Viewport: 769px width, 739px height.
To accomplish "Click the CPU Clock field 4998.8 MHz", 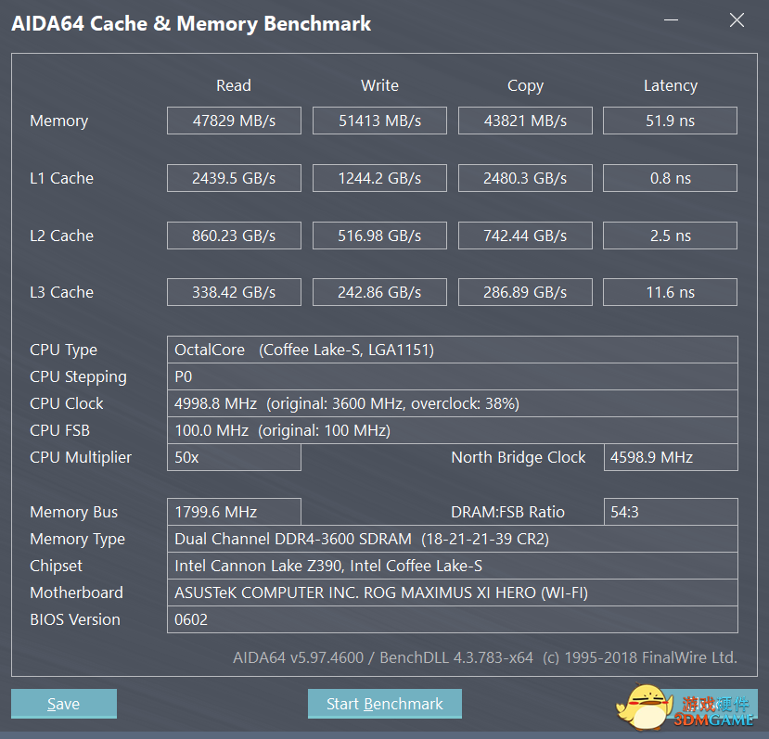I will click(x=452, y=403).
